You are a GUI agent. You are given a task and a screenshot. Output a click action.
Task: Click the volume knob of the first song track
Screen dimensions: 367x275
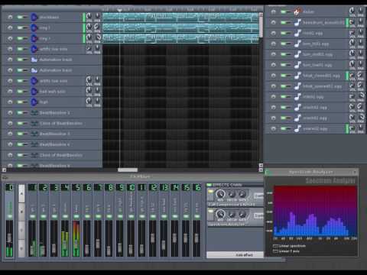[x=89, y=16]
